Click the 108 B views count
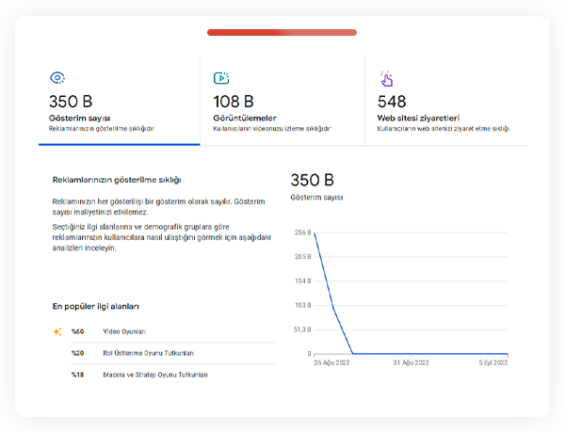Screen dimensions: 565x433 234,102
